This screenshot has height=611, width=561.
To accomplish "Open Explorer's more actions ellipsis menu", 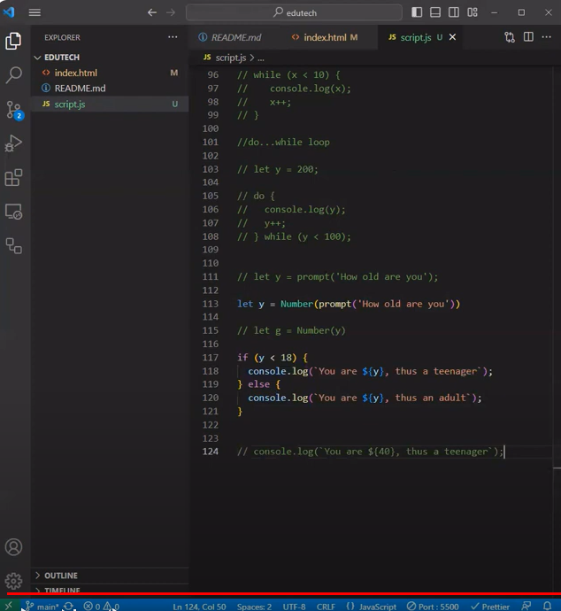I will point(173,37).
